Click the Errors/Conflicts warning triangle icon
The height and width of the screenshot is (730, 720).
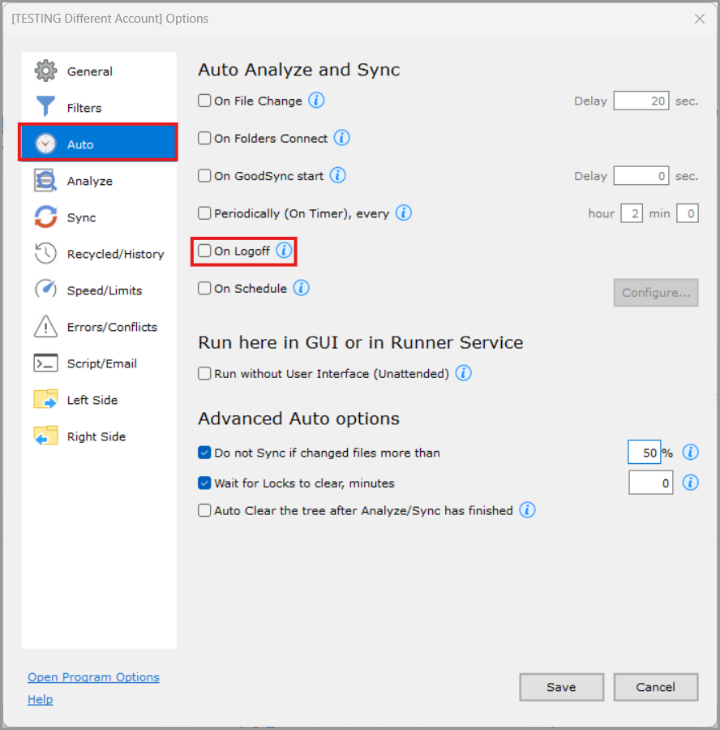45,326
